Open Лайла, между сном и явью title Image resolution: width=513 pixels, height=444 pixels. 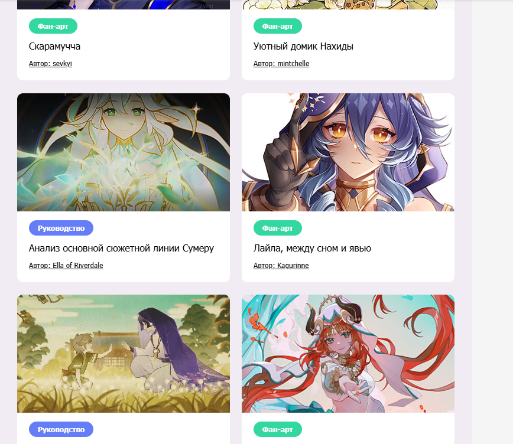(312, 249)
